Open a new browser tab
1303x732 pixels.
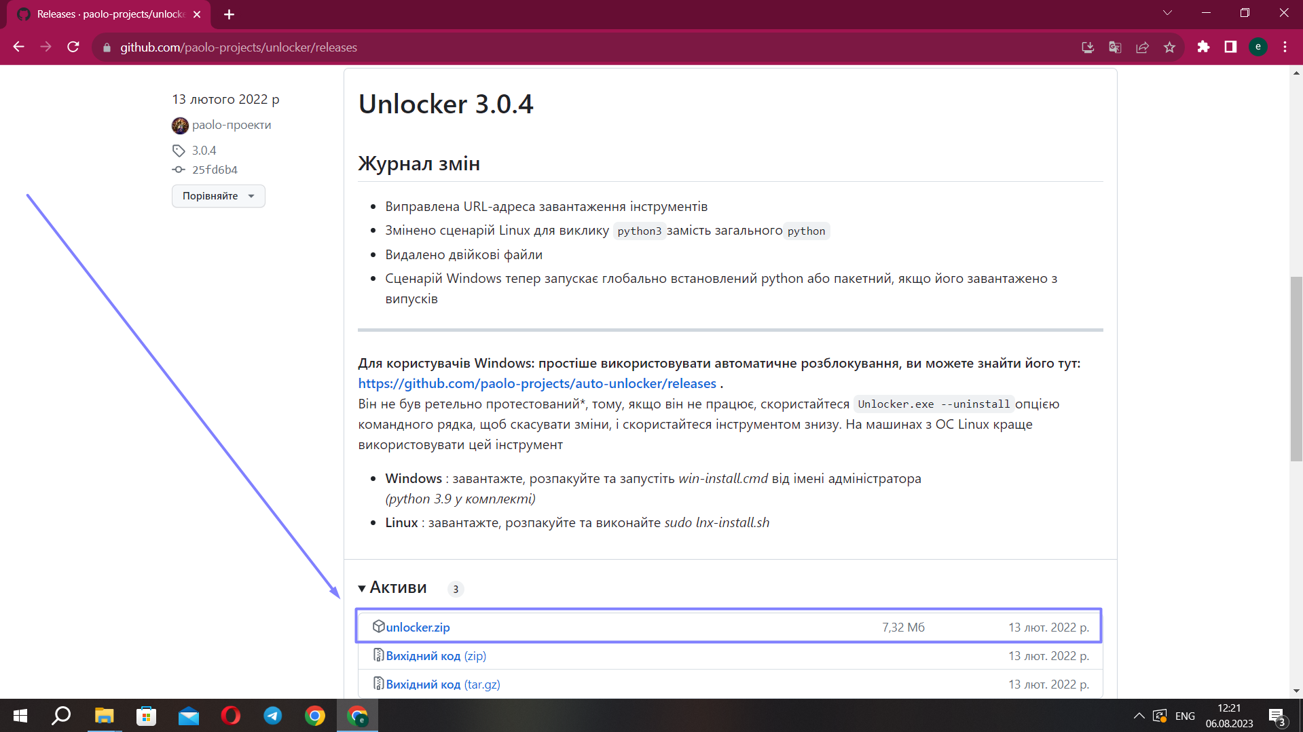click(x=229, y=14)
